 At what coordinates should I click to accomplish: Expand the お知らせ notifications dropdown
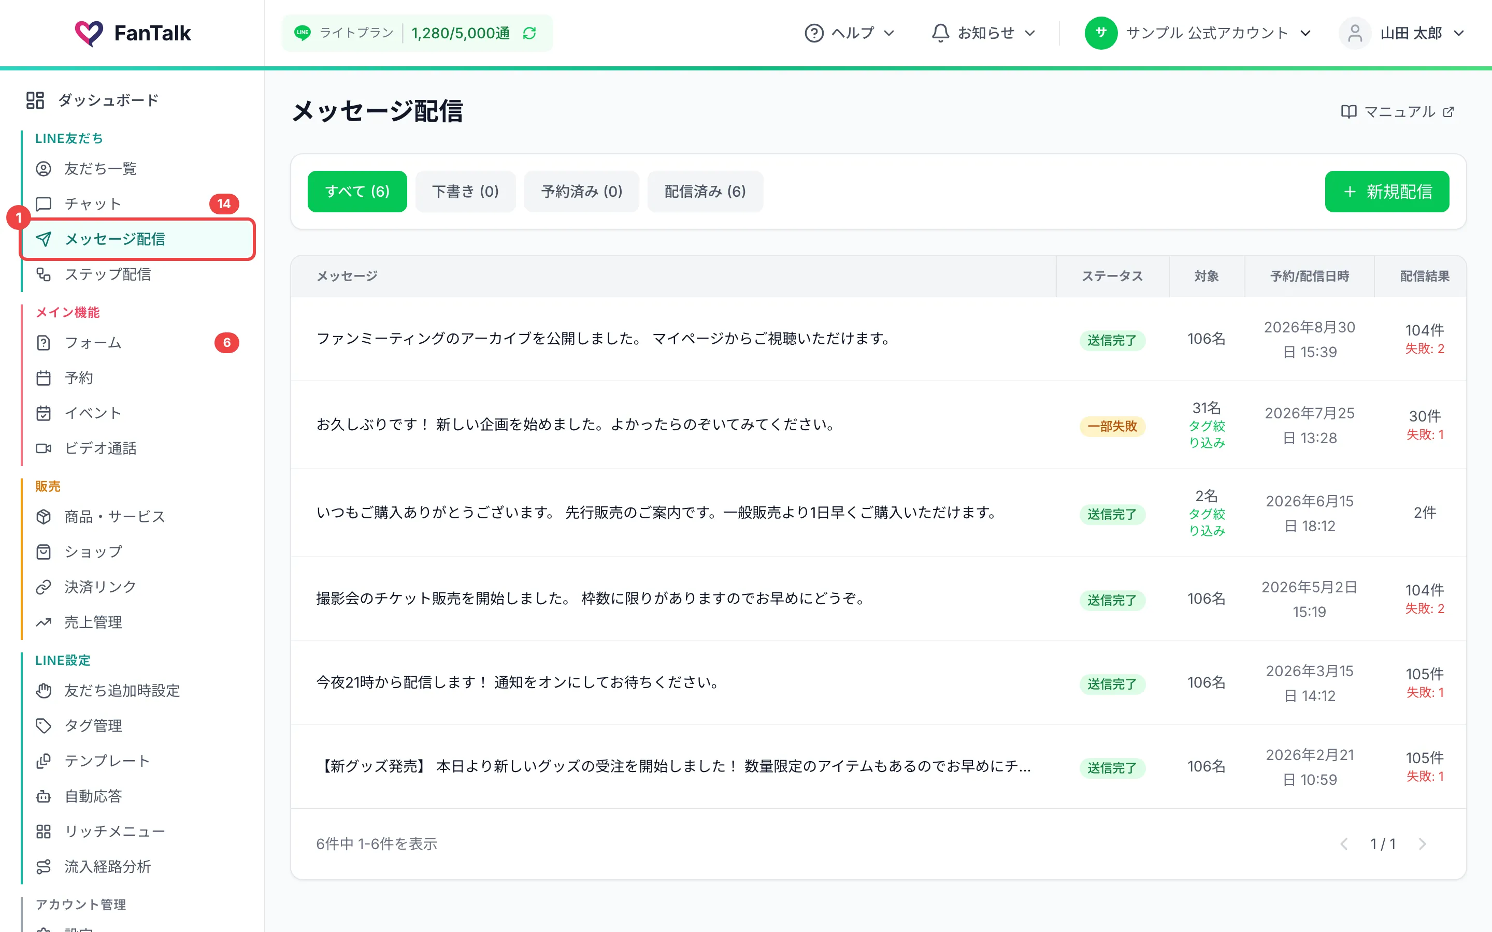(x=984, y=33)
